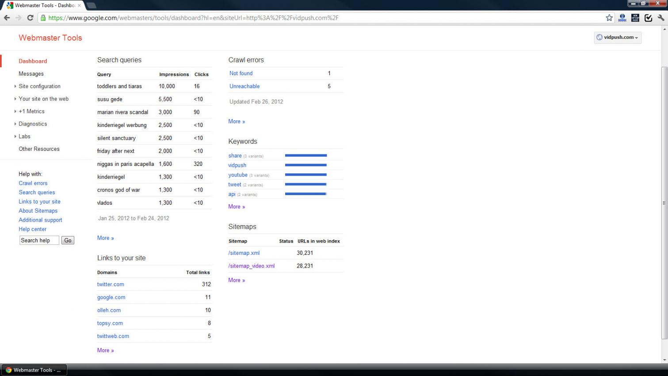Bookmark this page with the star icon

[x=609, y=18]
